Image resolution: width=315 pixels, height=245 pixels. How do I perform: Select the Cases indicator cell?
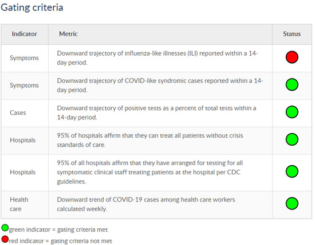[x=25, y=113]
